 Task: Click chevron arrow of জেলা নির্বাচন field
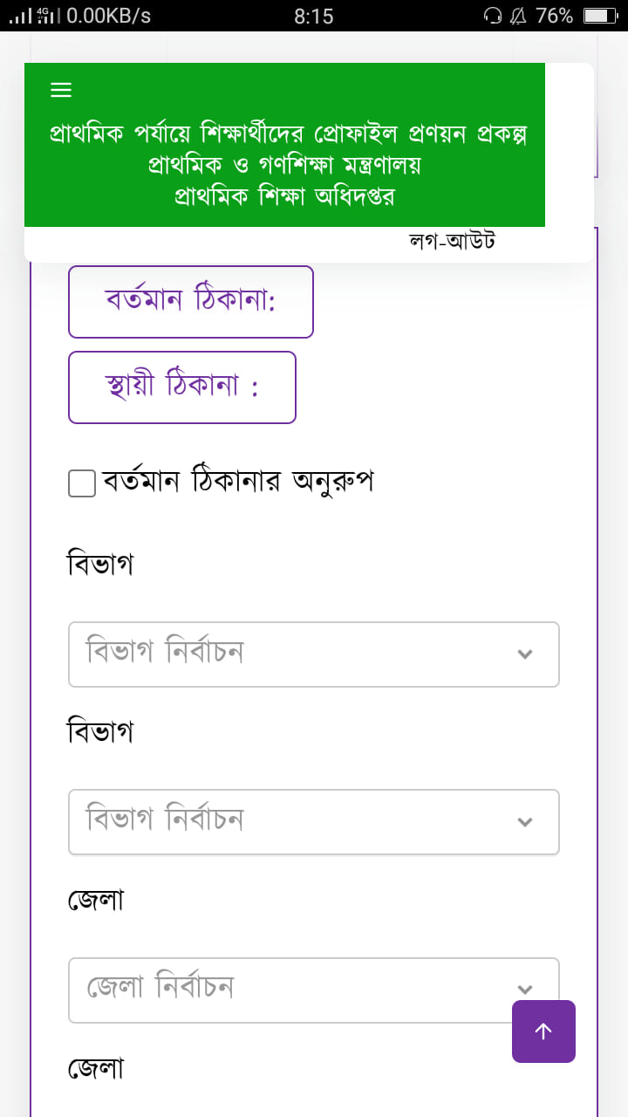524,990
